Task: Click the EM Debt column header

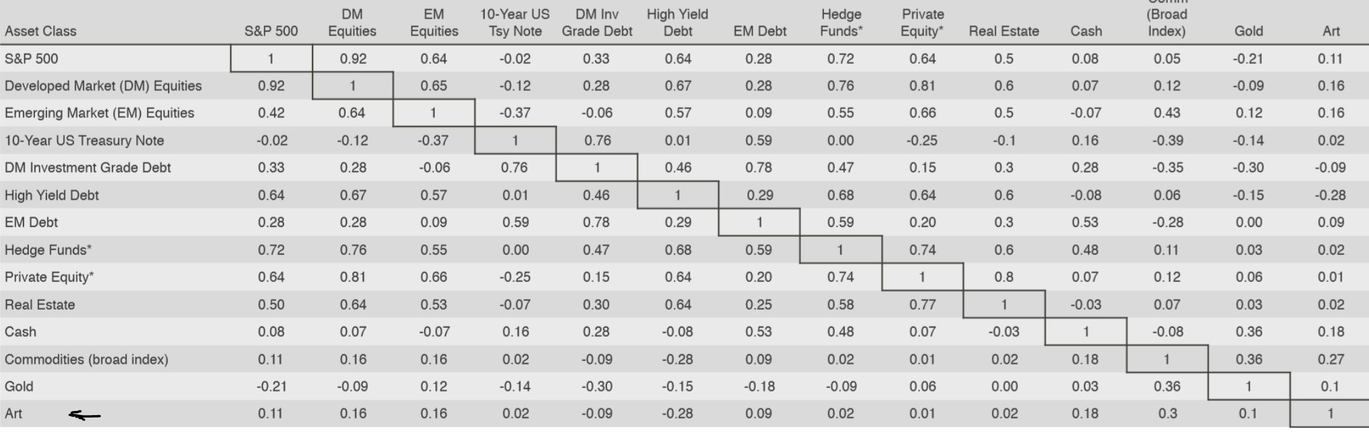Action: click(x=759, y=31)
